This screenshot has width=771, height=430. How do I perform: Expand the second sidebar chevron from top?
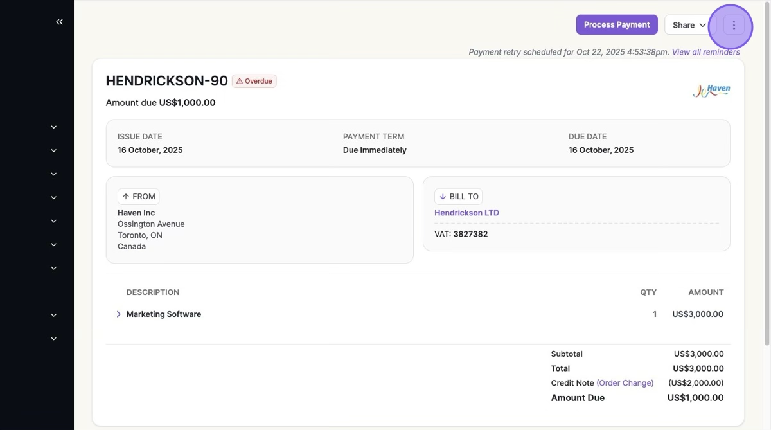[x=54, y=150]
